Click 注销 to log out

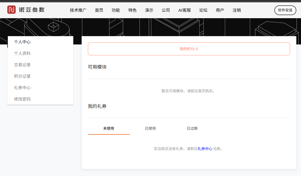[237, 10]
